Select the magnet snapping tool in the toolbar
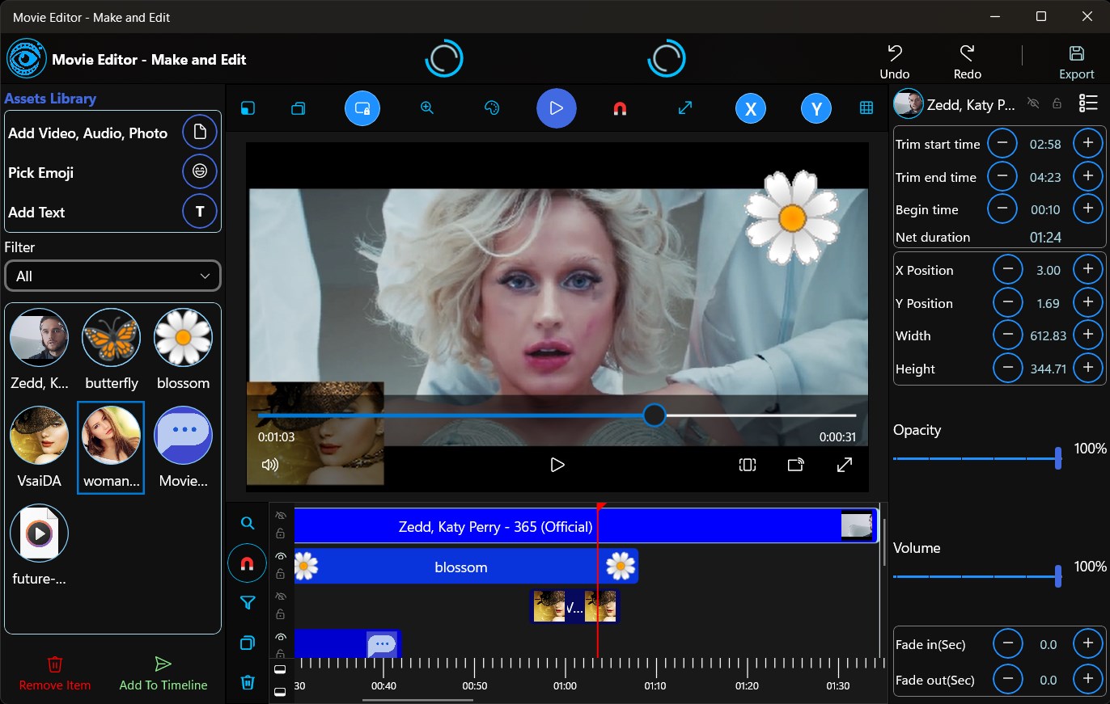1110x704 pixels. click(621, 107)
